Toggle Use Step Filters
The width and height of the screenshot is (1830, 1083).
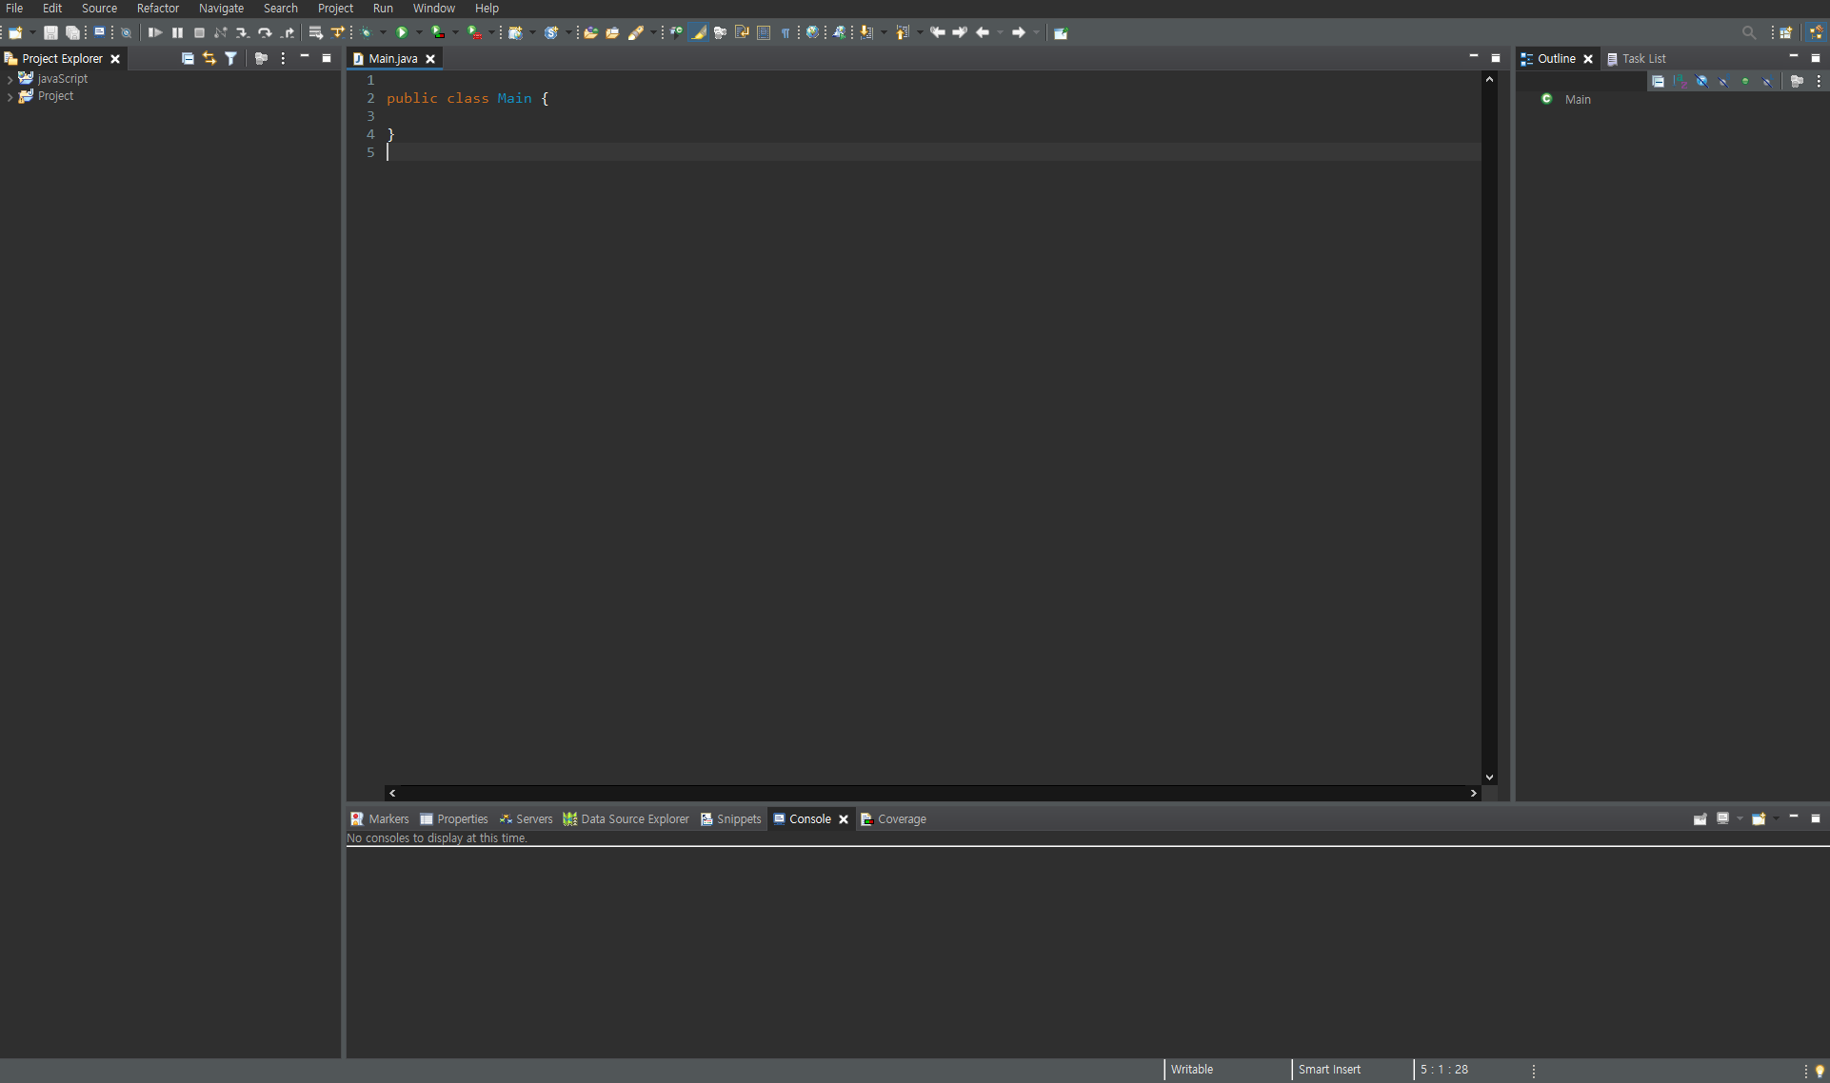pyautogui.click(x=338, y=32)
